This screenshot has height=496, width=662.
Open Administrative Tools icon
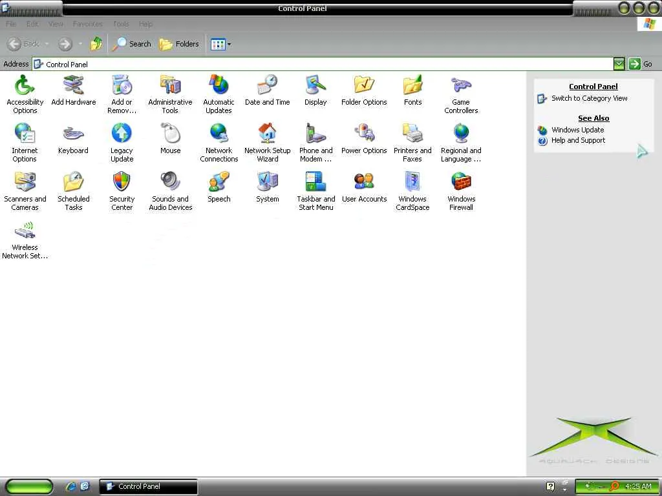170,94
